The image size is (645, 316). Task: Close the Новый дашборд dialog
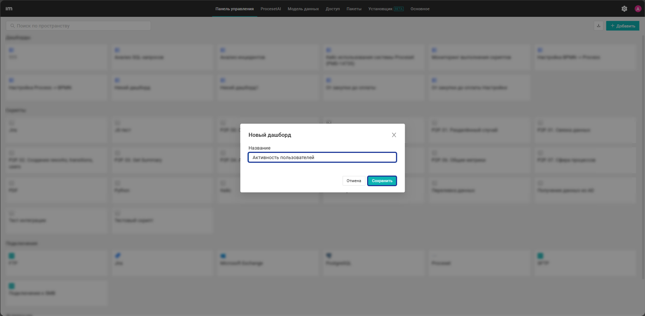(394, 135)
